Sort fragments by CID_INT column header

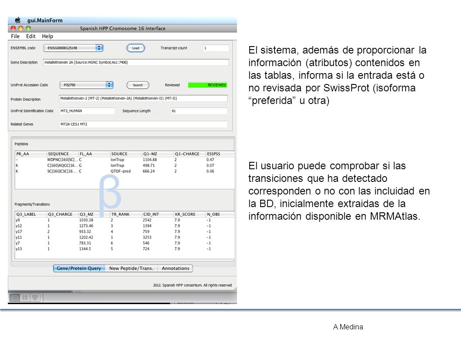[x=158, y=214]
